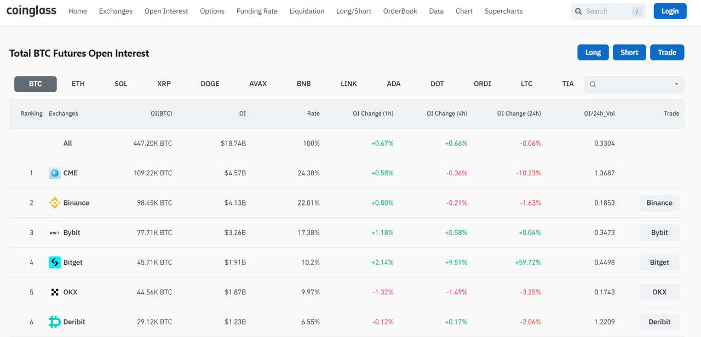Switch to the ADA coin tab

(394, 84)
